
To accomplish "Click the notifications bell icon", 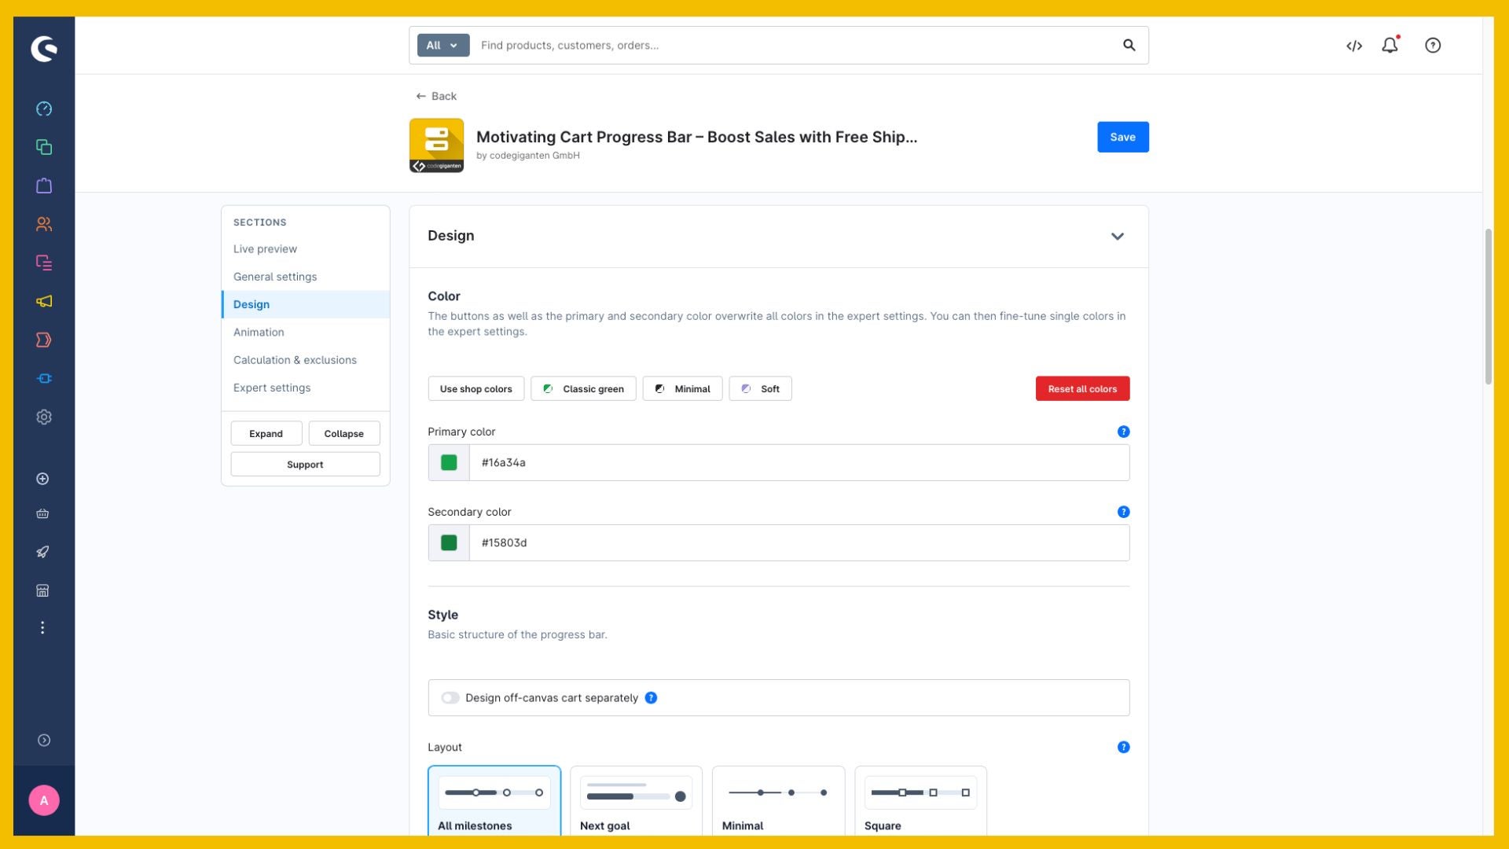I will coord(1390,45).
